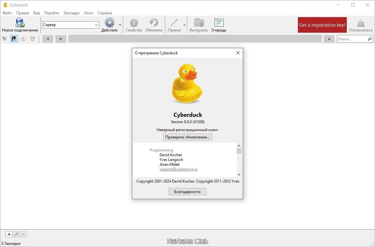Click Проверить обновления button
The width and height of the screenshot is (375, 247).
coord(187,137)
